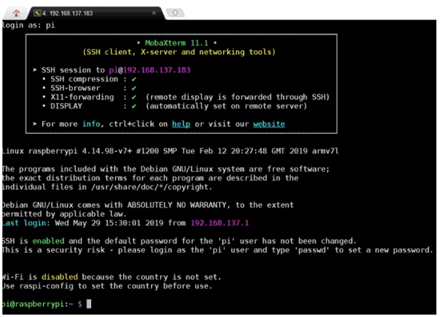Click the session icon on the 192.168.137.183 tab
Screen dimensions: 442x317
[37, 13]
